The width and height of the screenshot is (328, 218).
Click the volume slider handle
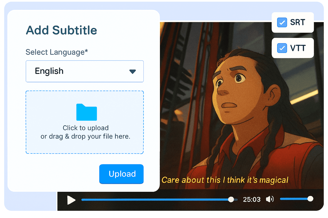click(310, 199)
